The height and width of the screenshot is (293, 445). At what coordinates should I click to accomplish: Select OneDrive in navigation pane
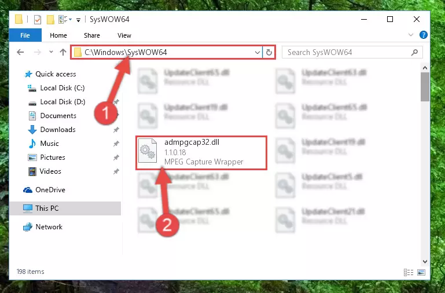[50, 190]
